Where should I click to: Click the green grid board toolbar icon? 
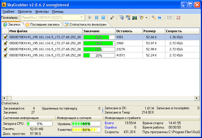click(134, 18)
